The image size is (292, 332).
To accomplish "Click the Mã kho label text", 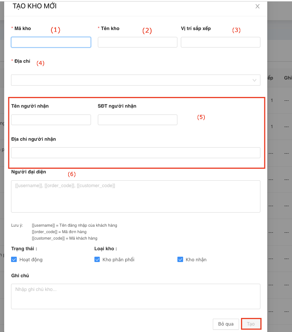I will pos(22,29).
